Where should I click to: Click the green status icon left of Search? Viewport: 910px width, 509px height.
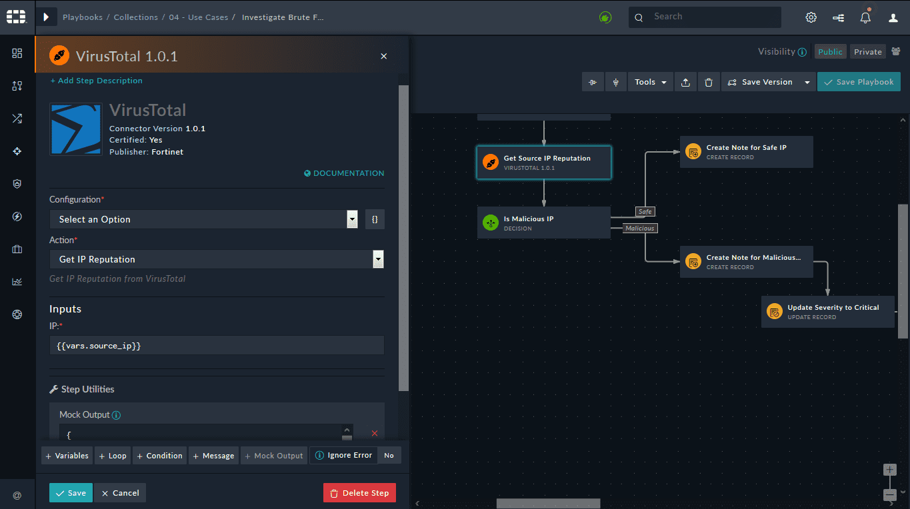point(605,17)
